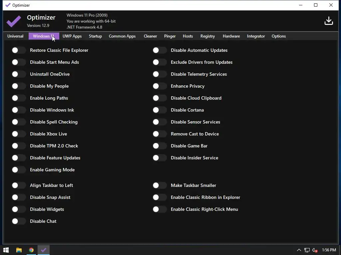Toggle Enable Classic Right-Click Menu
The width and height of the screenshot is (341, 255).
pyautogui.click(x=160, y=209)
